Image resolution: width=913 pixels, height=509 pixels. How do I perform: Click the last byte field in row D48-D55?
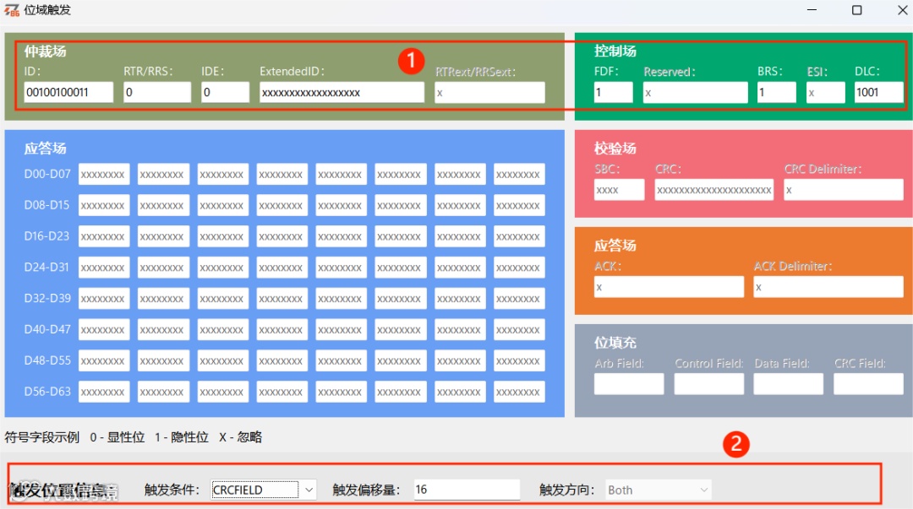519,360
